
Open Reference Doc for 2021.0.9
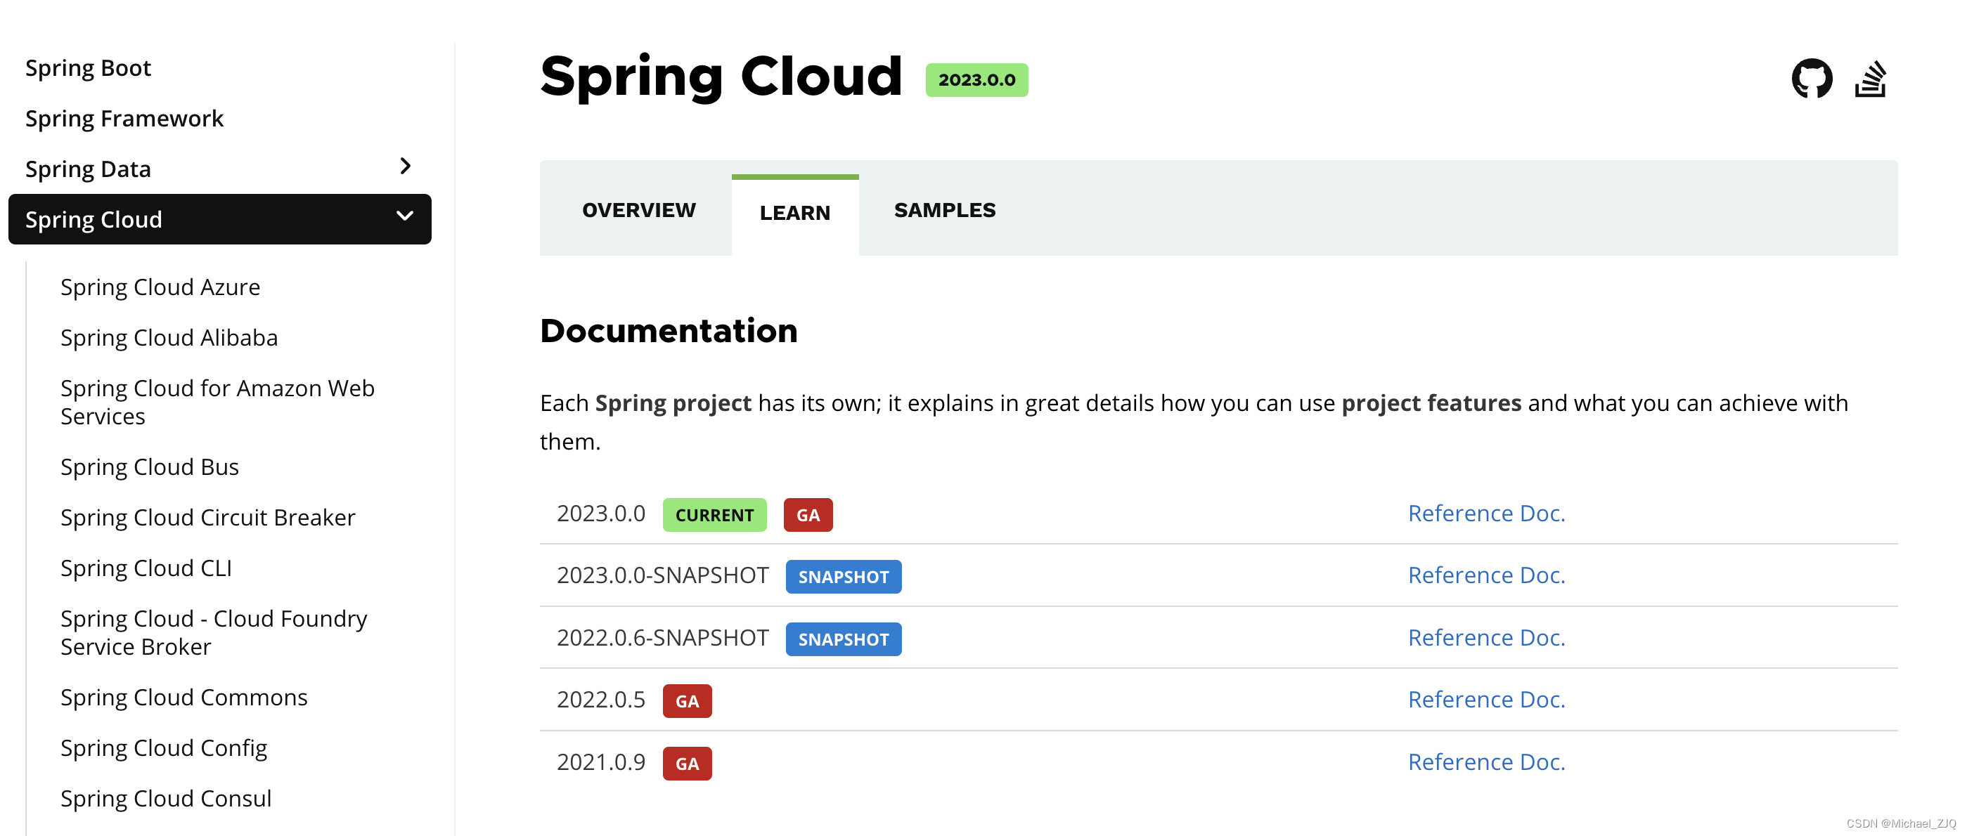pyautogui.click(x=1486, y=762)
